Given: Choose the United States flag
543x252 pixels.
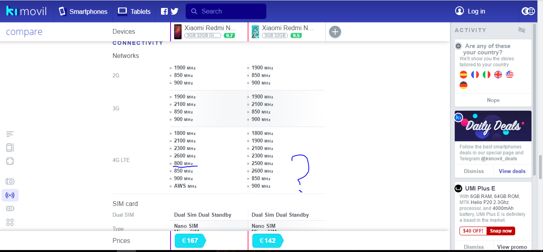Looking at the screenshot, I should tap(510, 74).
